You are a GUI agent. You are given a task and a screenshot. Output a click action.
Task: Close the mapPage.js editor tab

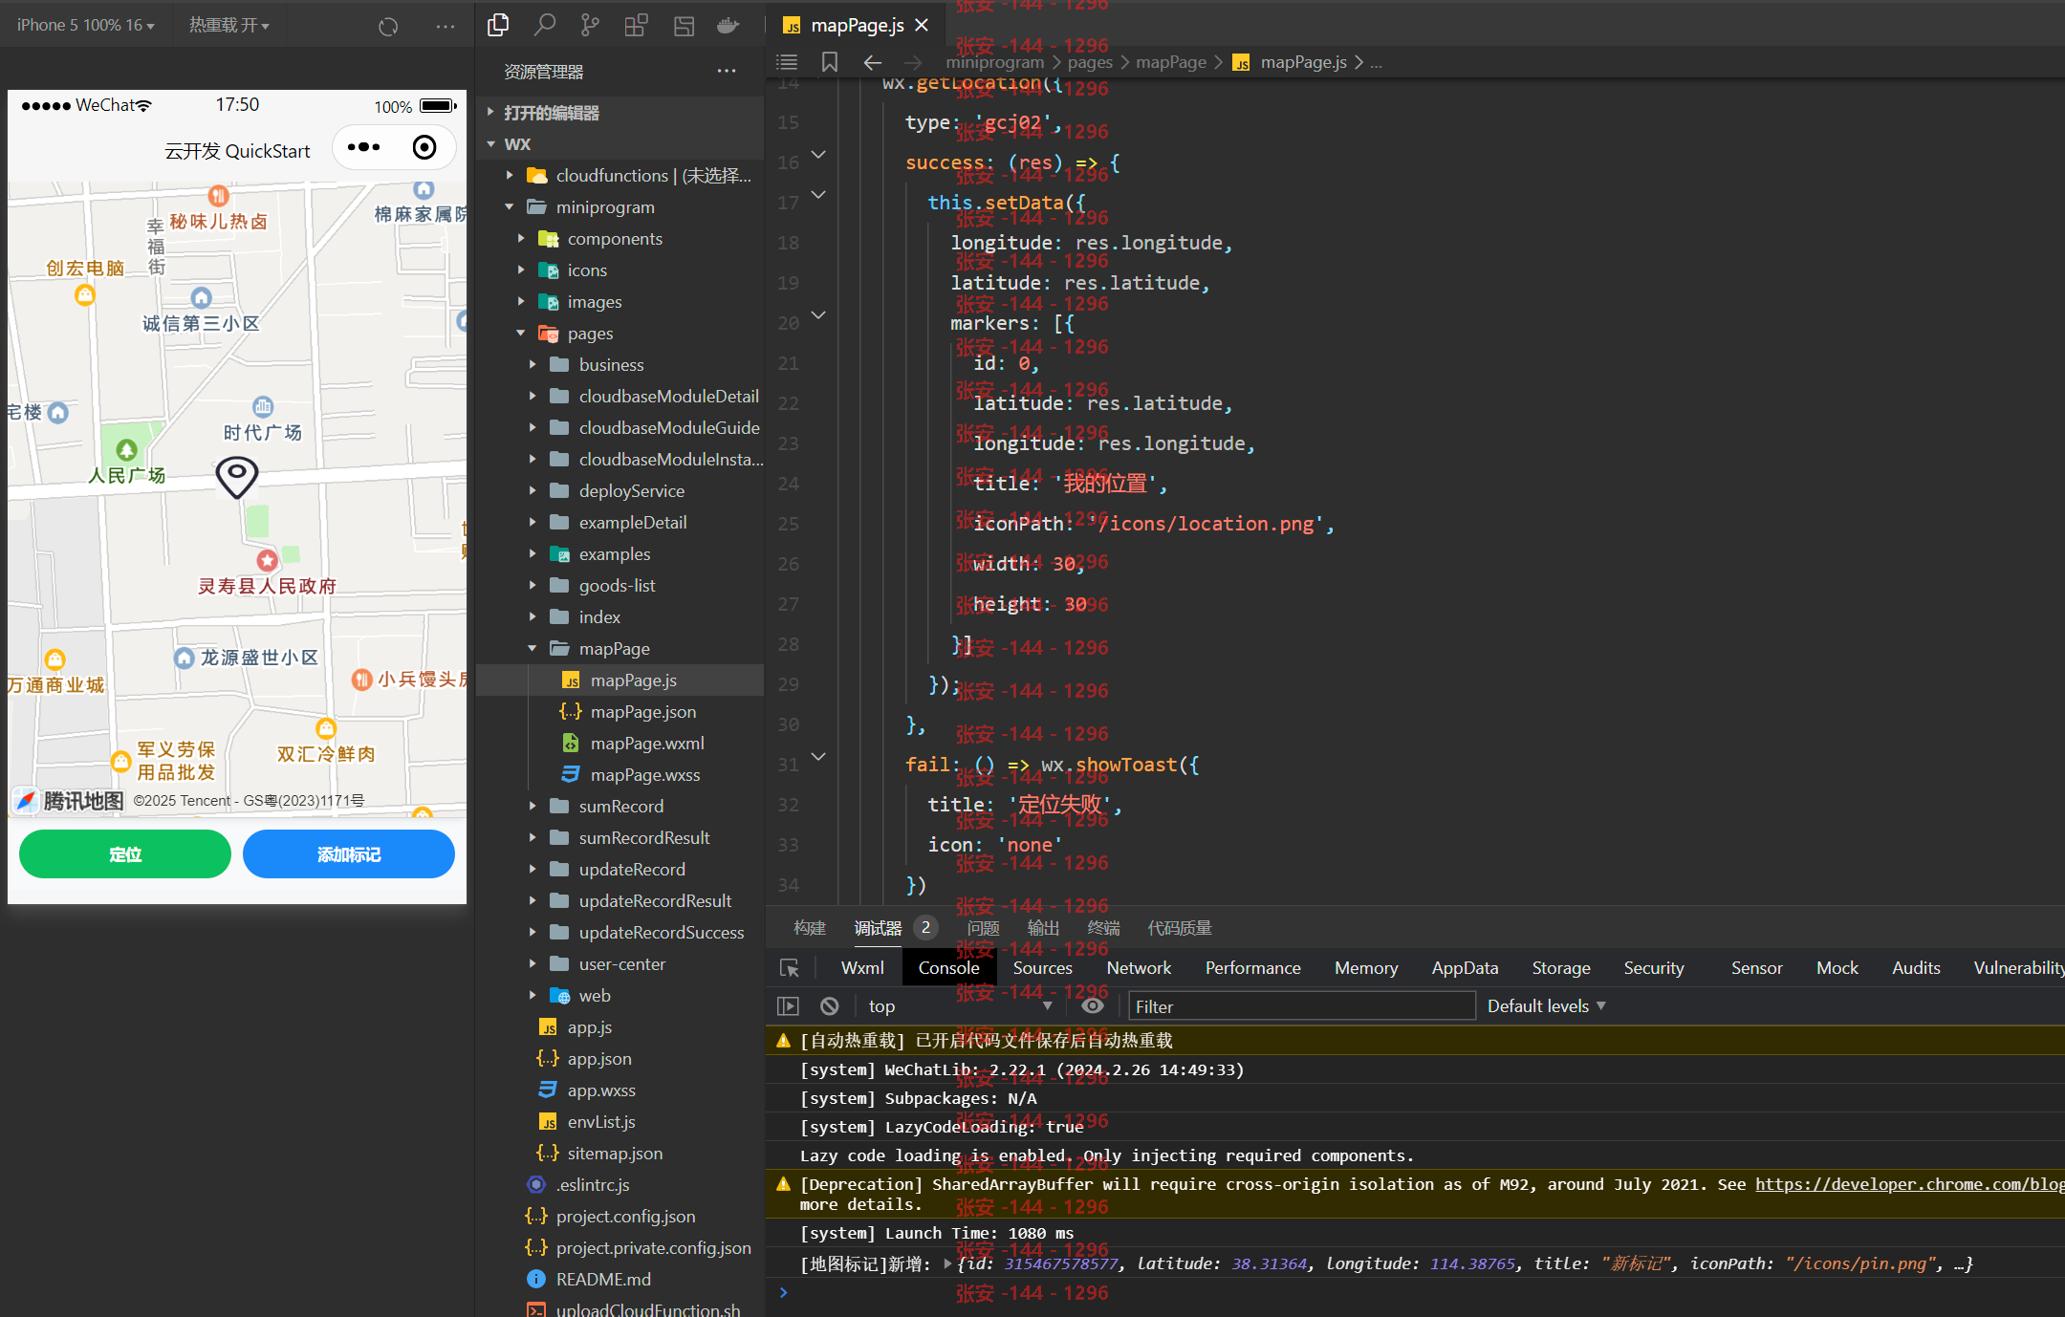point(922,25)
